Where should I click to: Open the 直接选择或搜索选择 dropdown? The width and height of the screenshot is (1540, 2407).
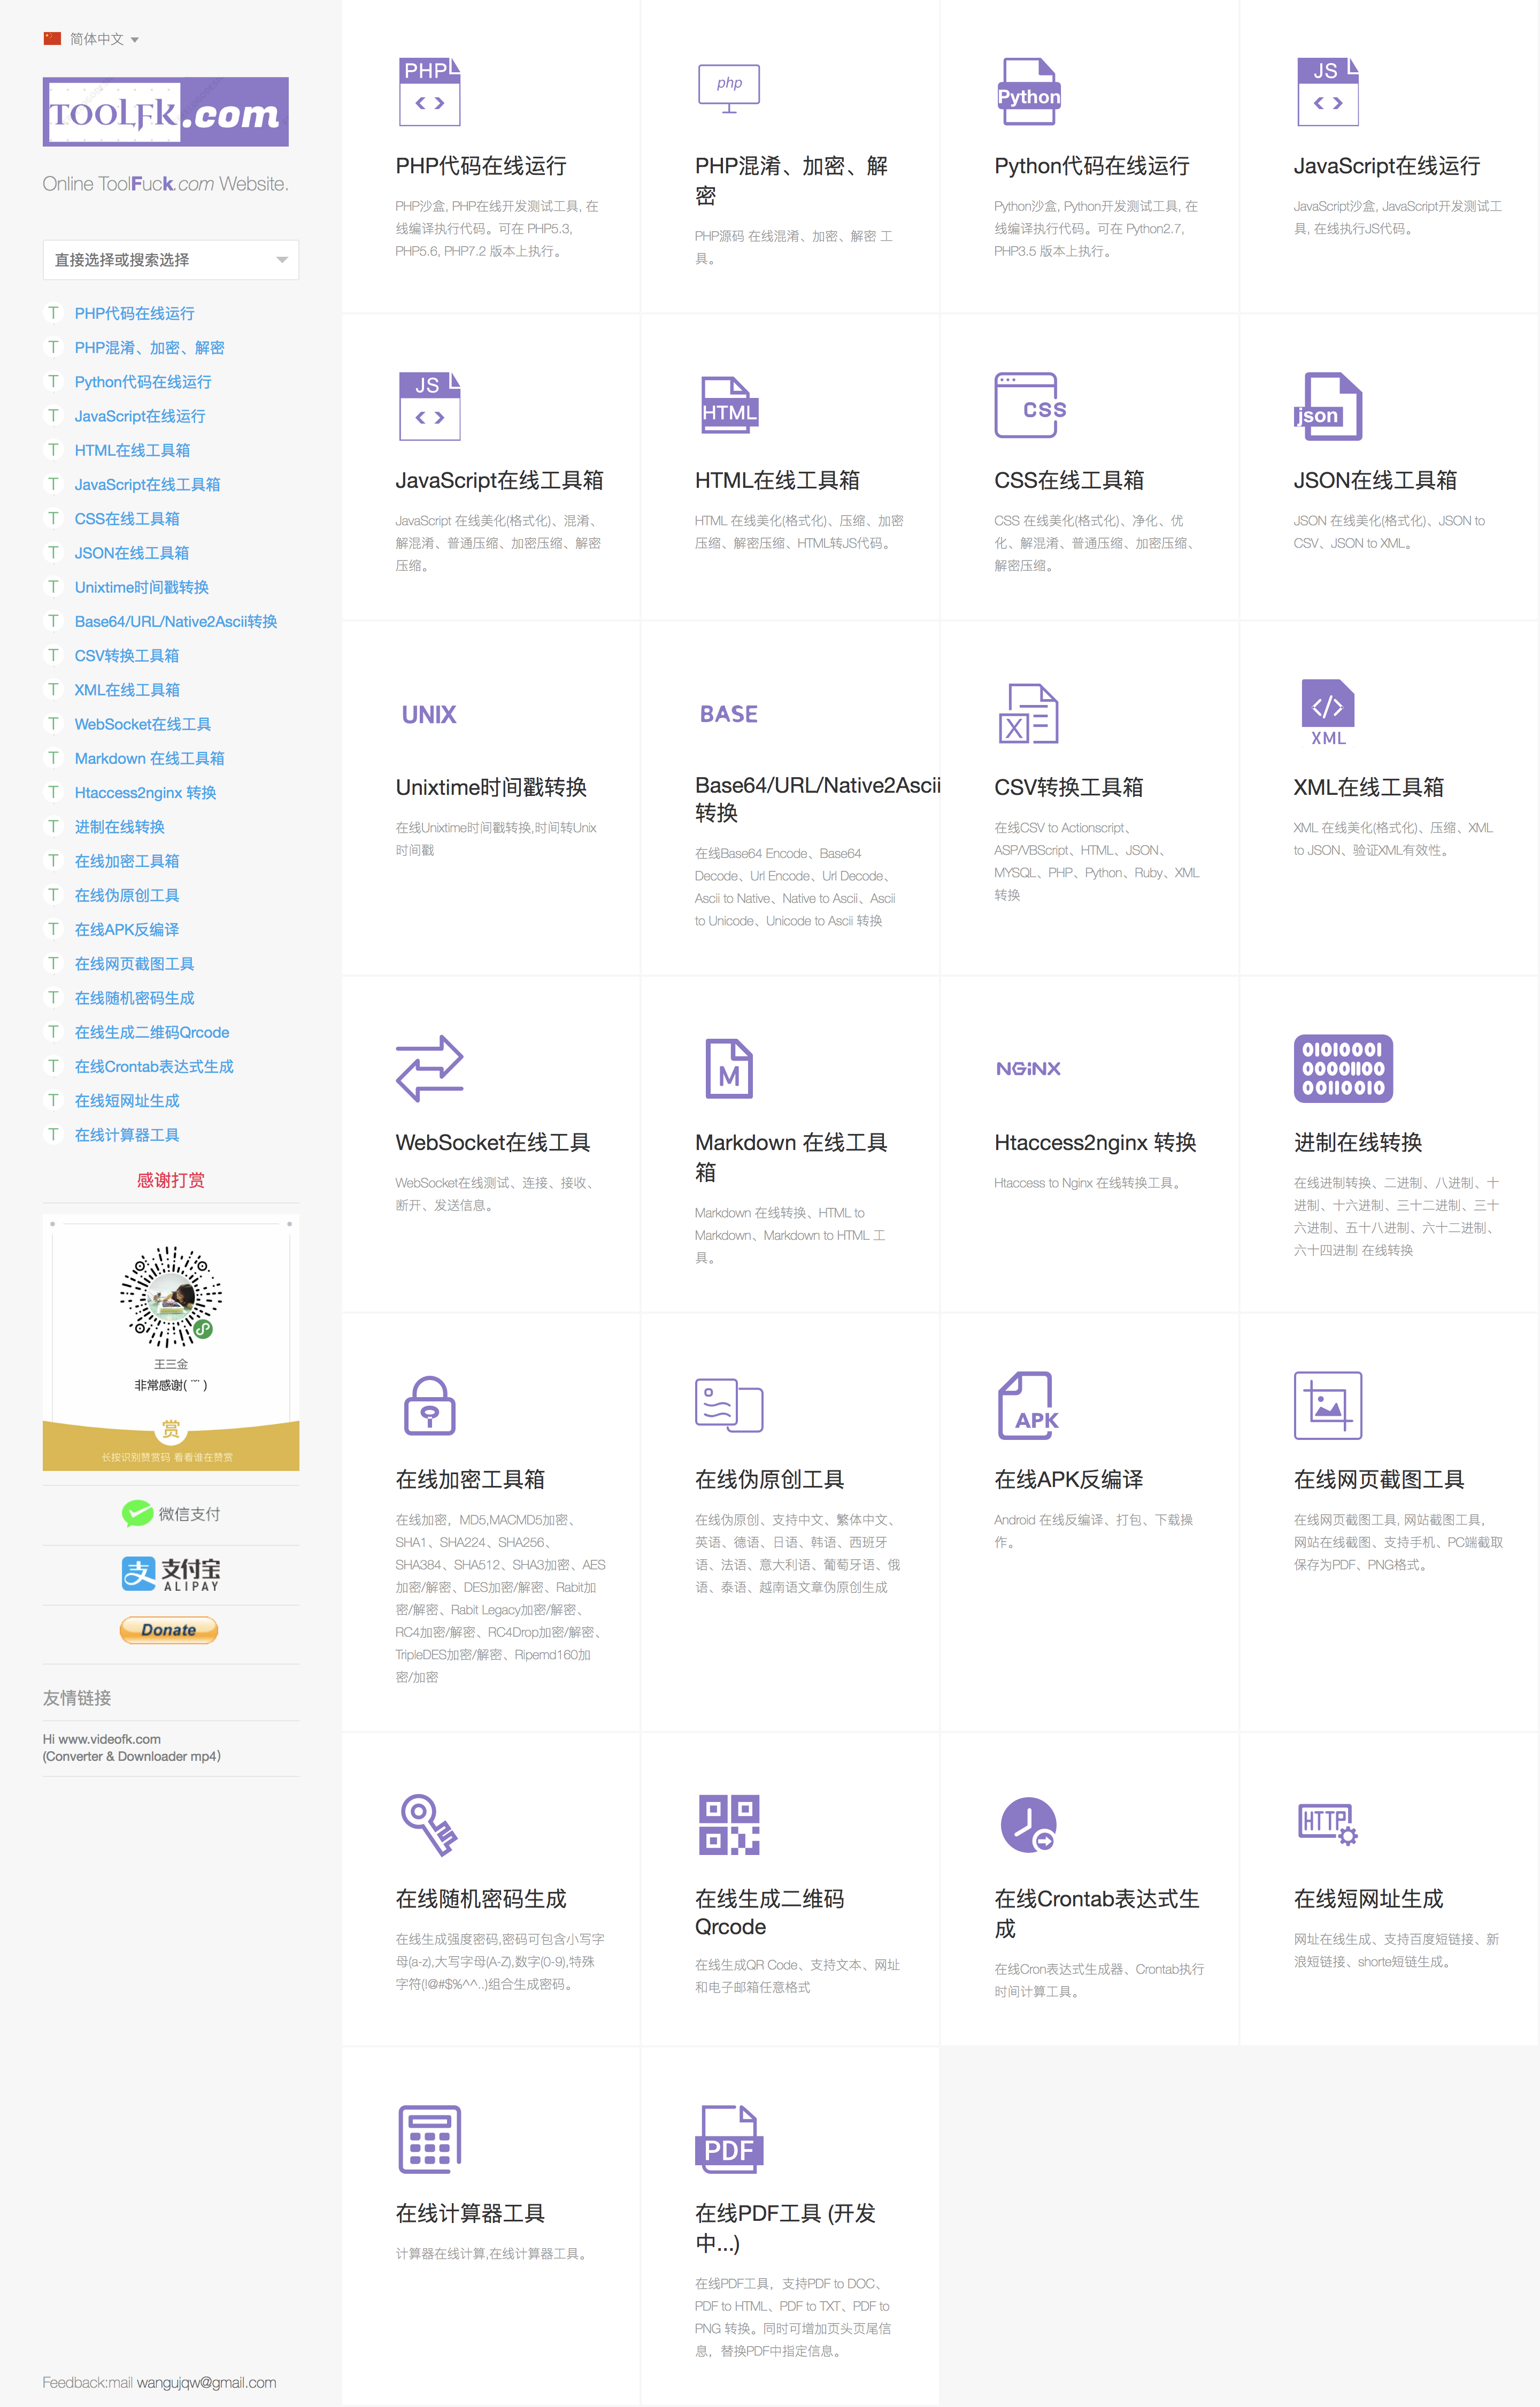pyautogui.click(x=170, y=259)
